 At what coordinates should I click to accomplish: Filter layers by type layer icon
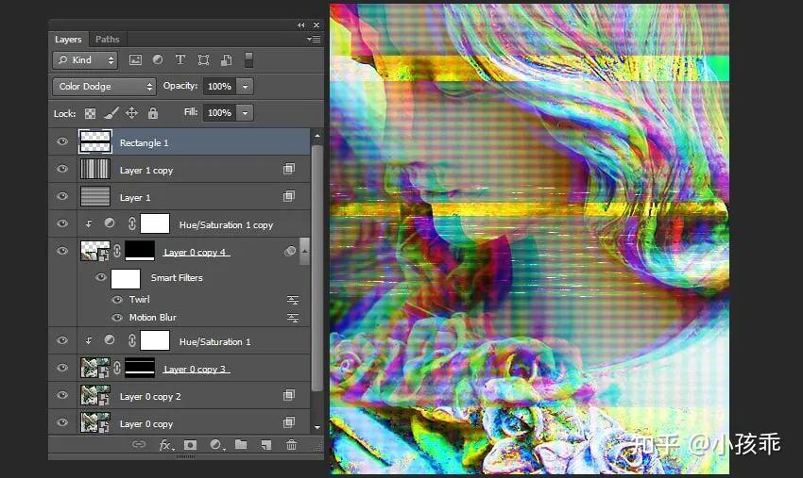coord(180,59)
